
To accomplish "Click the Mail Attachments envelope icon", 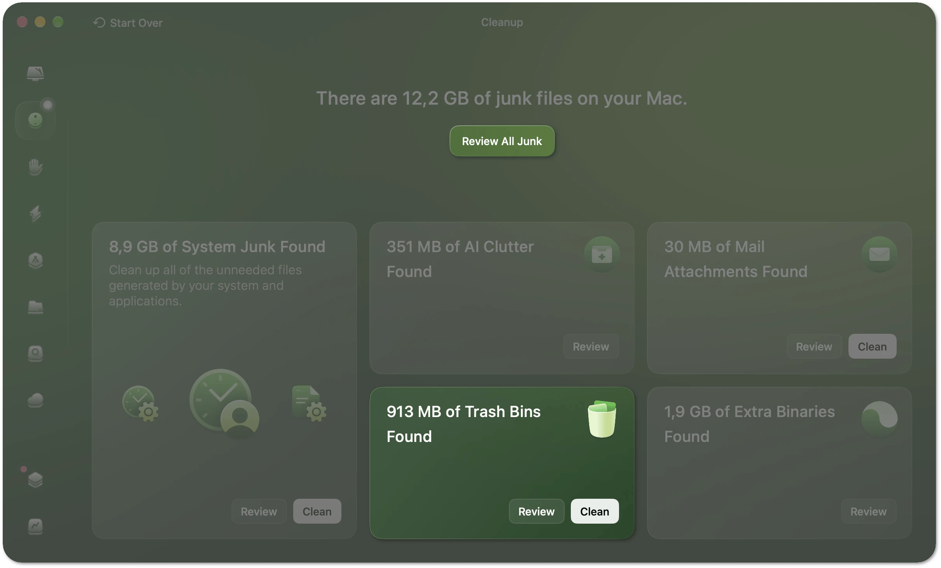I will click(x=879, y=254).
